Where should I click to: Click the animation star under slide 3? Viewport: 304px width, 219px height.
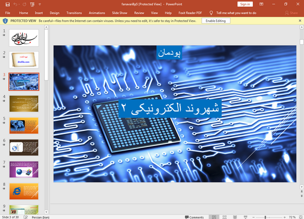tap(4, 79)
